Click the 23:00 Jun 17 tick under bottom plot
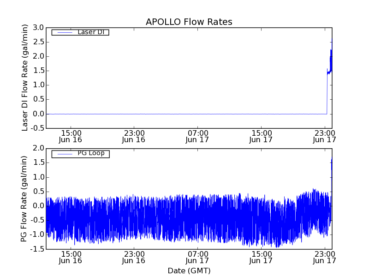Viewport: 369px width, 277px height. (x=324, y=257)
